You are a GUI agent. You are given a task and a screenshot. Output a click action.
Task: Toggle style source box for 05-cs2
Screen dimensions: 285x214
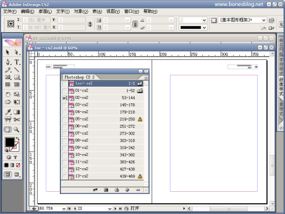(65, 119)
